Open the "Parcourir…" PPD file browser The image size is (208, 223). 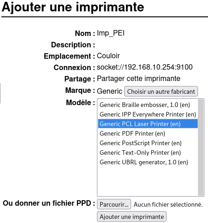point(114,204)
